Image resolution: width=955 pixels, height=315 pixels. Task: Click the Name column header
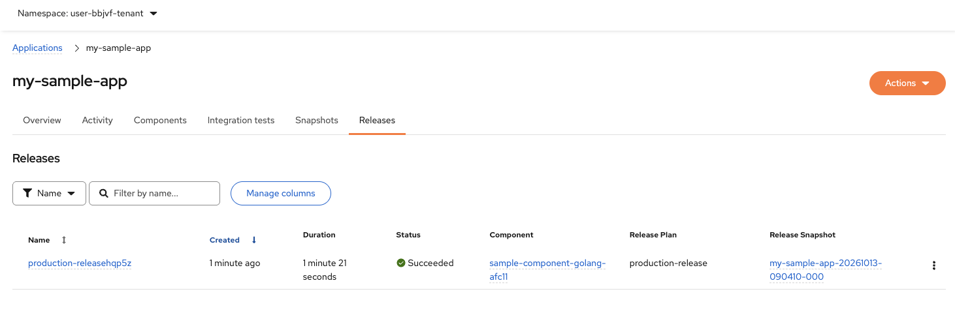pos(39,240)
